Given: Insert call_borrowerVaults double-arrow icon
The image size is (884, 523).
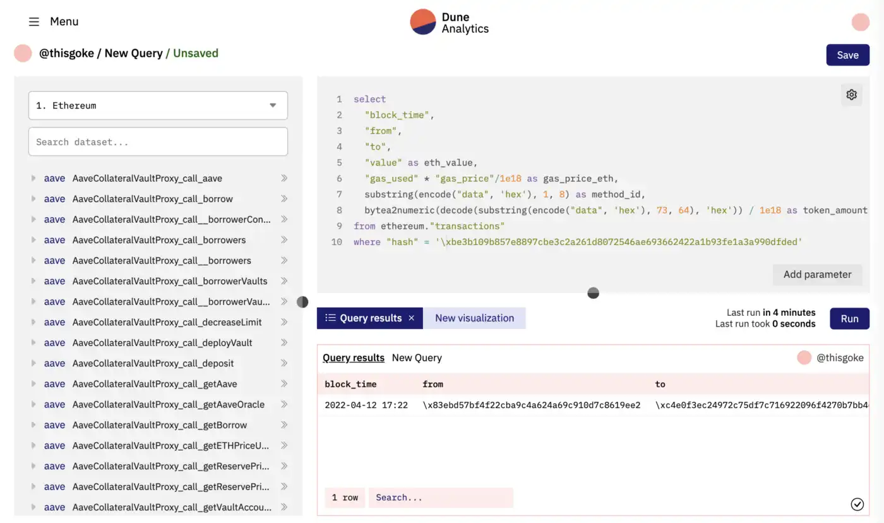Looking at the screenshot, I should (284, 281).
